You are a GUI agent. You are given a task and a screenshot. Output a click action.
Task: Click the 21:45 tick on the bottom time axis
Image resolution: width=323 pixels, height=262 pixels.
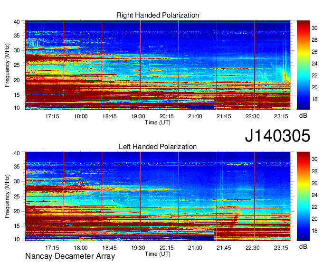224,248
